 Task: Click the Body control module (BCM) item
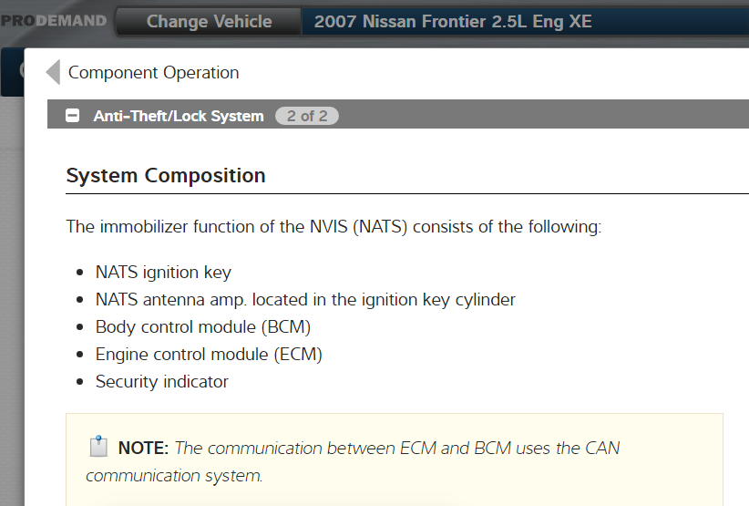[210, 326]
